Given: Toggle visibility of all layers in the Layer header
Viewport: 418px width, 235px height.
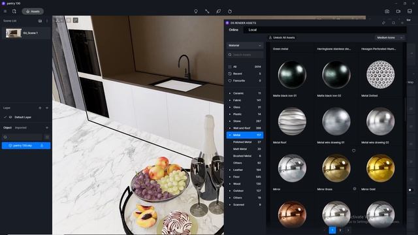Looking at the screenshot, I should 47,108.
